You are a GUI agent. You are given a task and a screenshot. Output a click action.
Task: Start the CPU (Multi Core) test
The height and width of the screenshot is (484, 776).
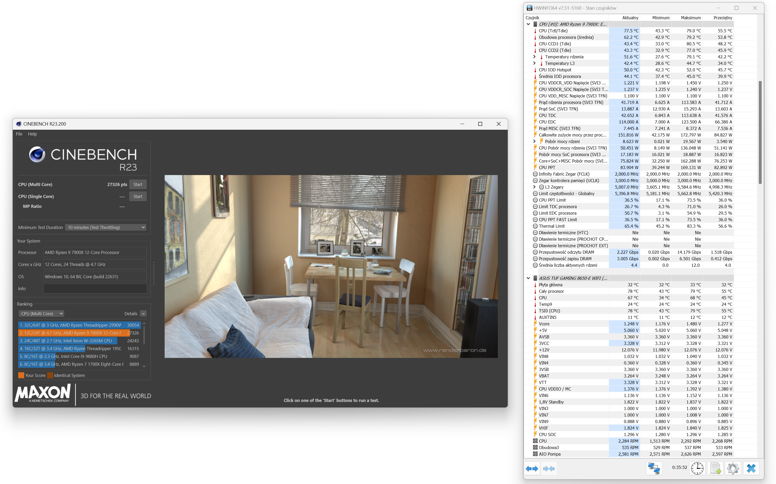pos(138,184)
